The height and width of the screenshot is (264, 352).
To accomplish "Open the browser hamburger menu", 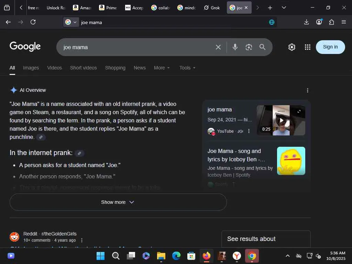I will tap(344, 22).
